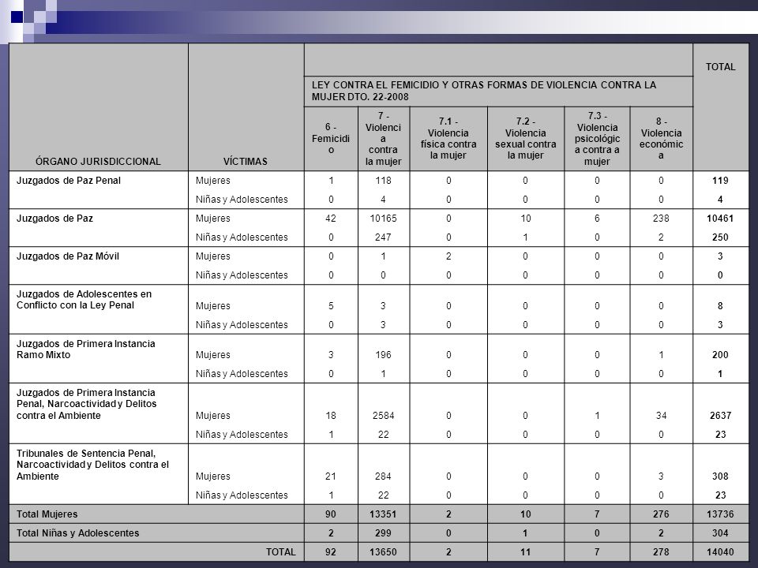Click the Total Mujeres value 276
Image resolution: width=758 pixels, height=568 pixels.
[661, 514]
